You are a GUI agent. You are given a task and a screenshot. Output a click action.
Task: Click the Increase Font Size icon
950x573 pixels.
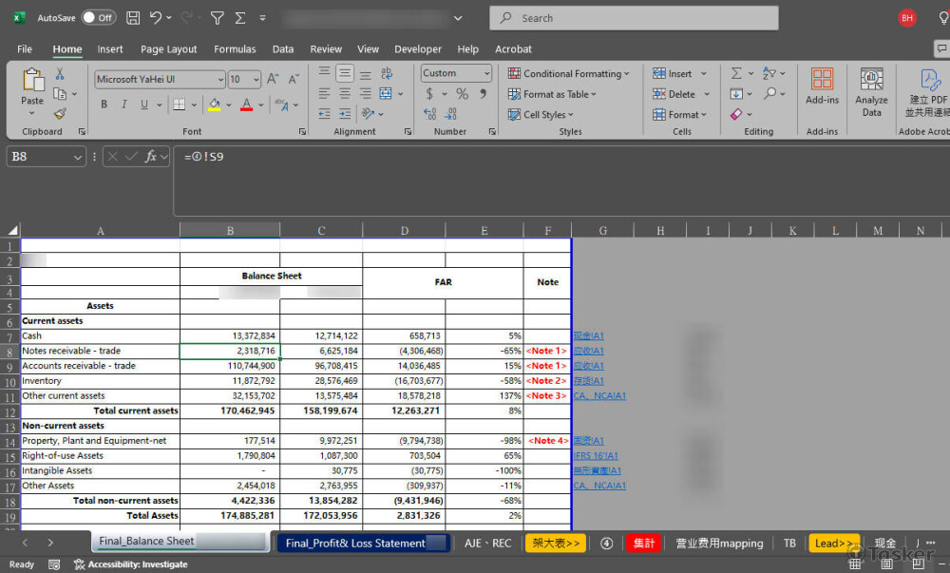point(273,80)
